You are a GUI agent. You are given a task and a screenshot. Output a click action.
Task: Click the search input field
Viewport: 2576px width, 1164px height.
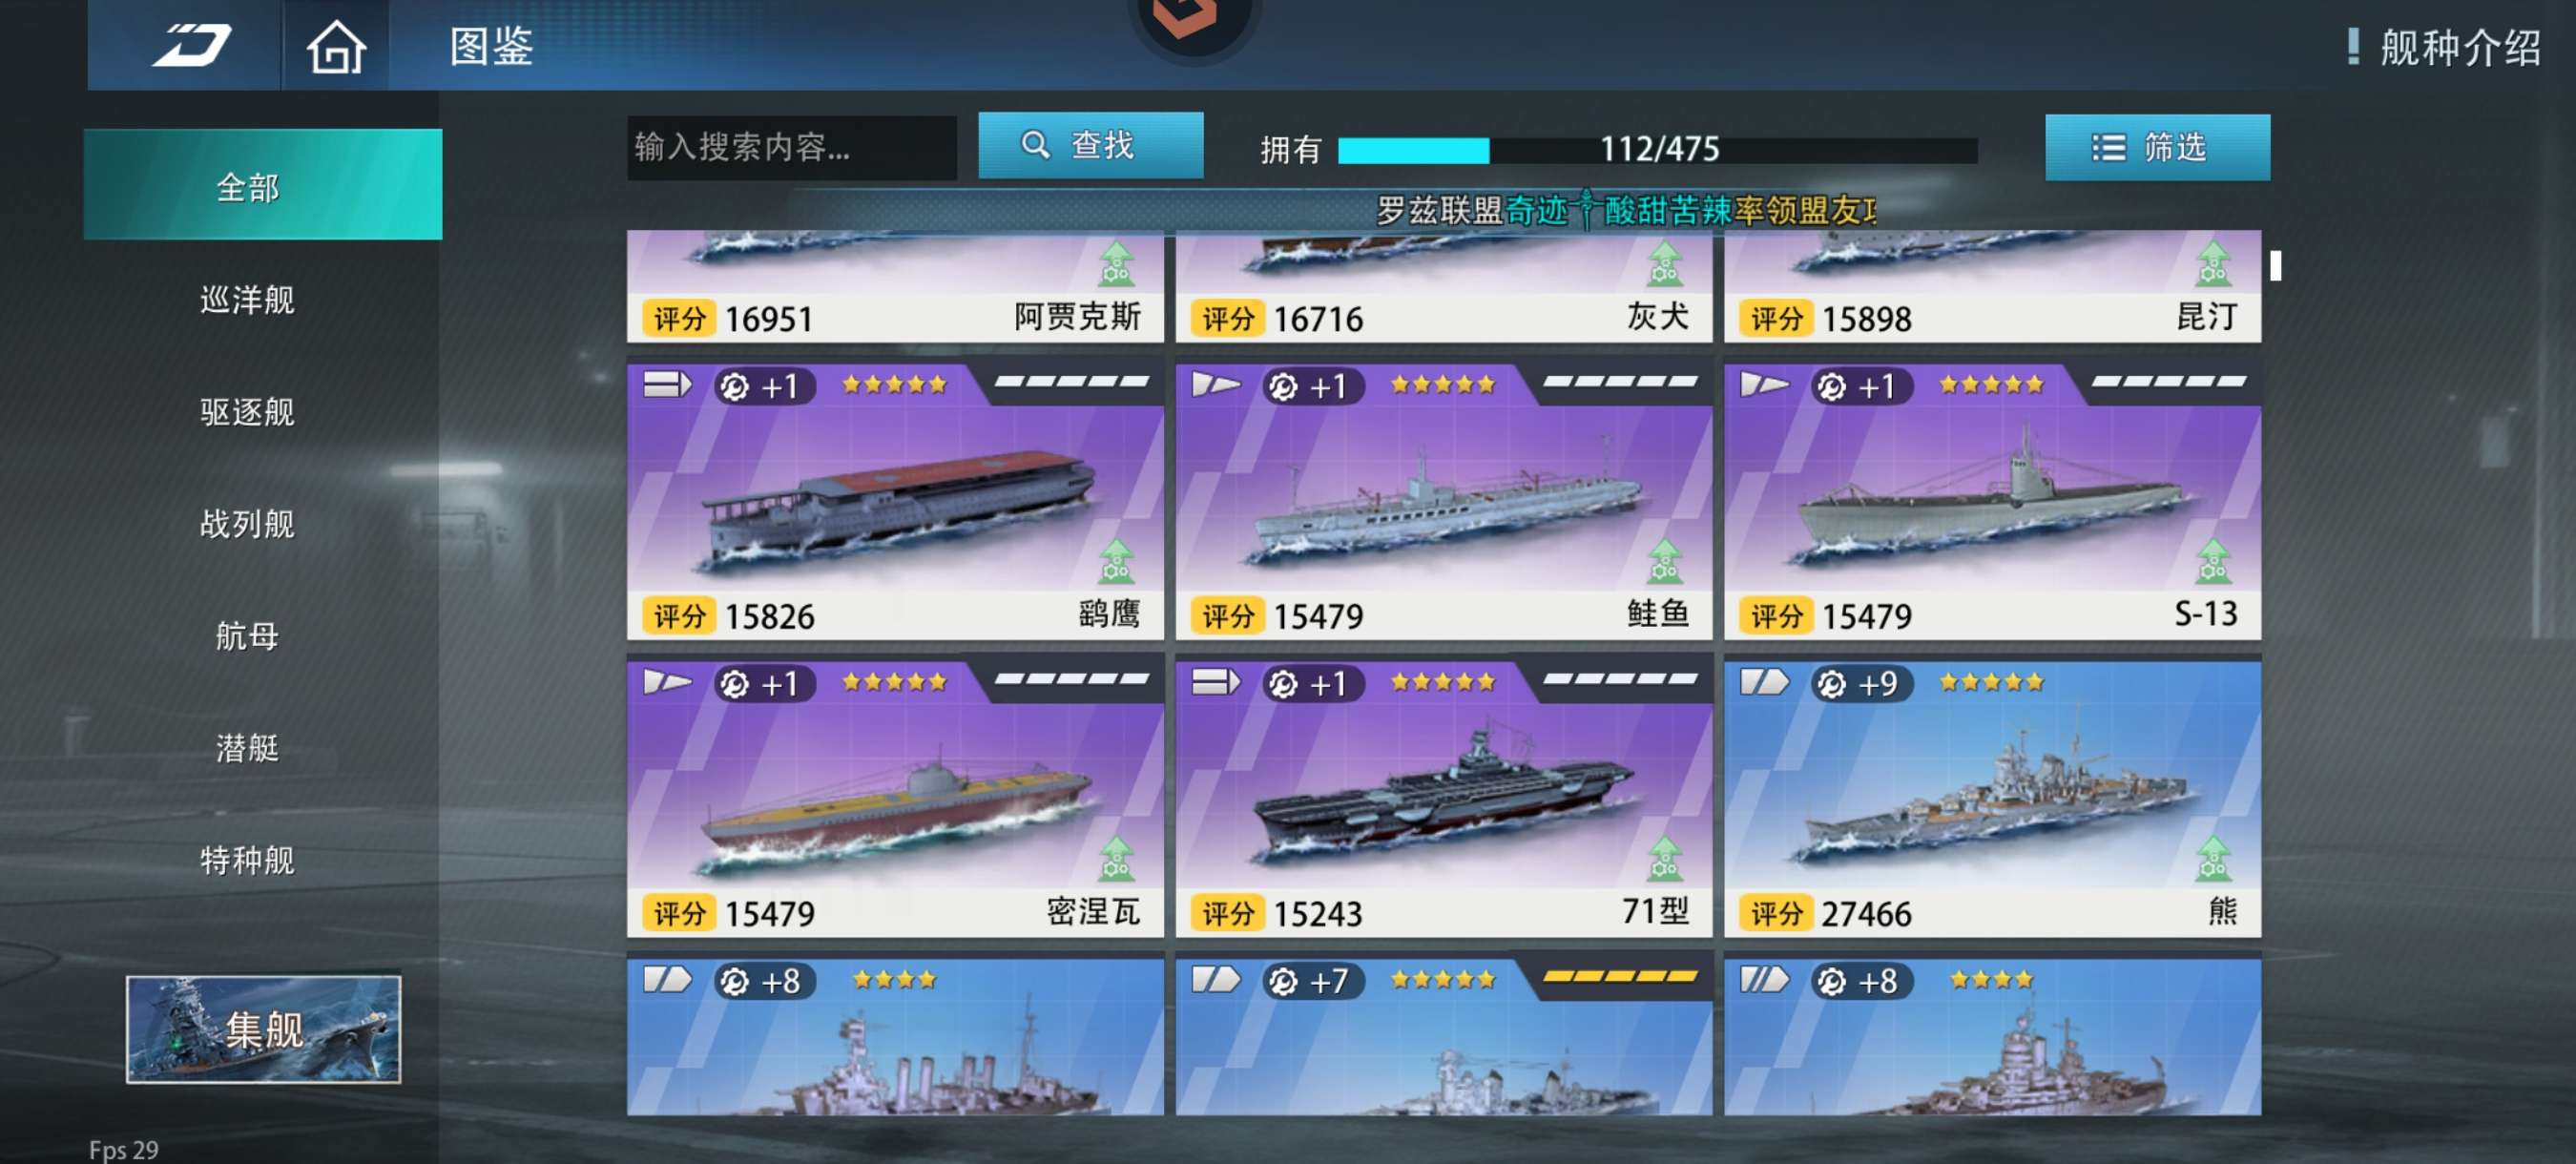pos(791,147)
